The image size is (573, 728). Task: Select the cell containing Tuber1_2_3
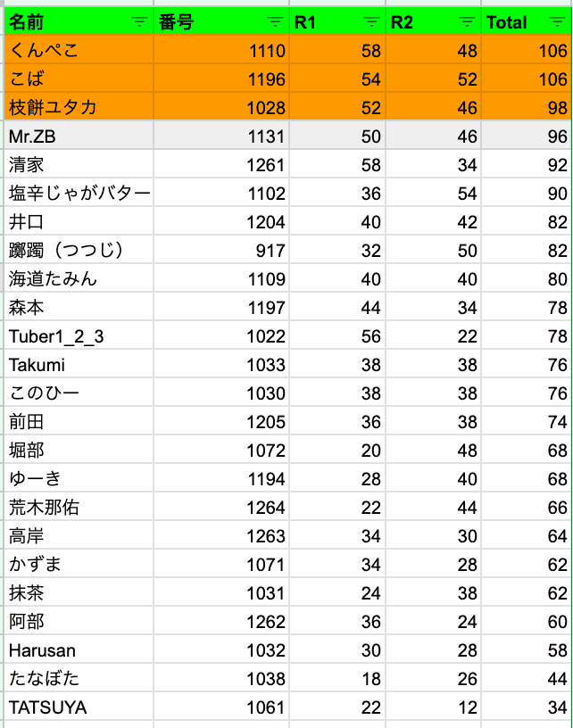[79, 336]
